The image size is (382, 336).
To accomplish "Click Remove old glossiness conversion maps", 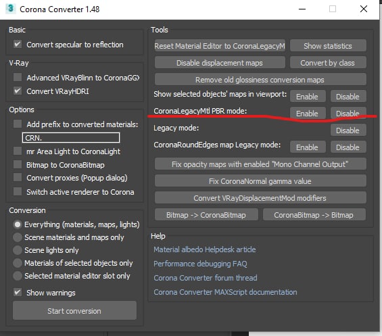I will [x=260, y=79].
